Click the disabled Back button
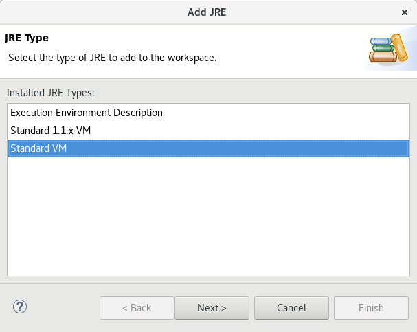 click(x=137, y=308)
